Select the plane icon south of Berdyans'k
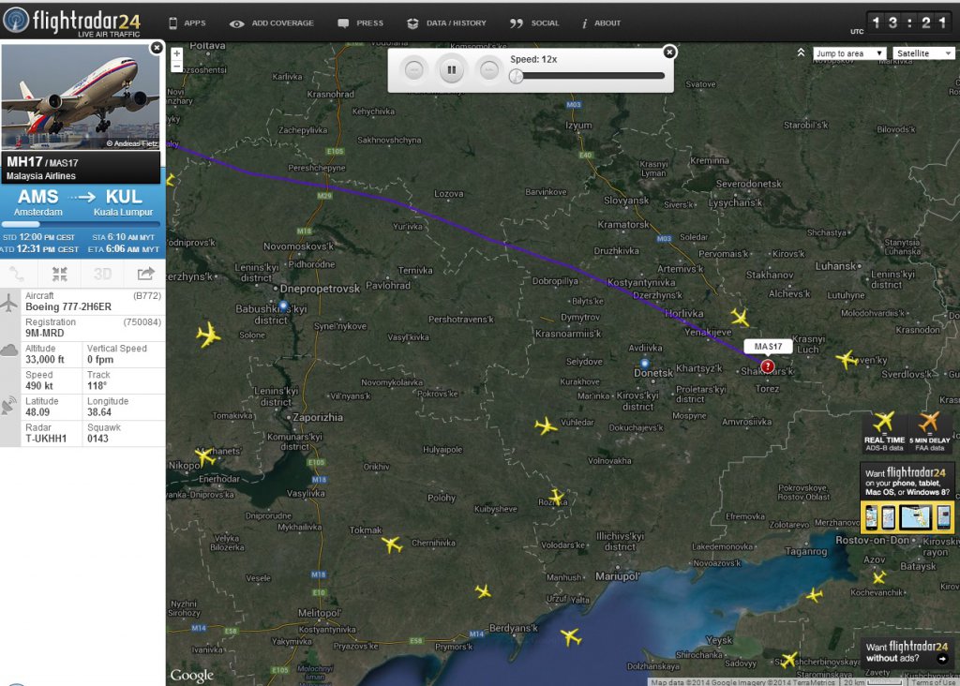 point(571,637)
